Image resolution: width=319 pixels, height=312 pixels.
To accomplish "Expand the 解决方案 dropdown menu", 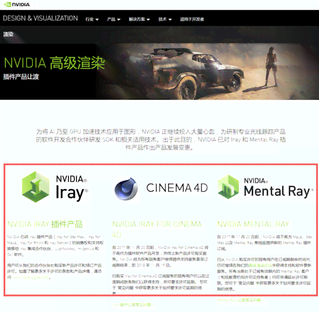I will tap(139, 19).
